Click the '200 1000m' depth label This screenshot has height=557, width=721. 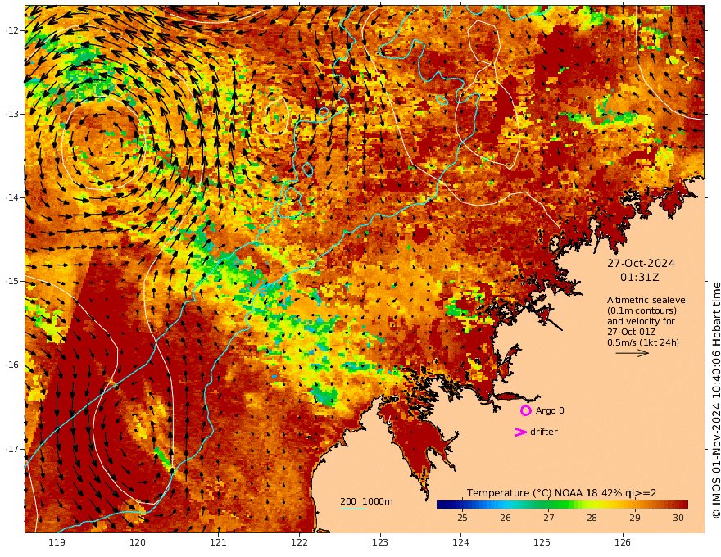(x=366, y=501)
